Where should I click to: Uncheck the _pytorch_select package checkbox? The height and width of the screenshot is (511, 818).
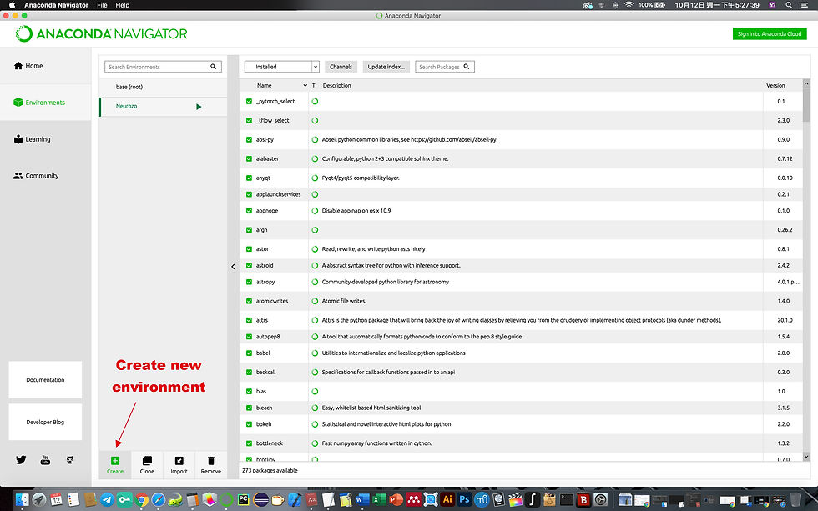point(249,101)
